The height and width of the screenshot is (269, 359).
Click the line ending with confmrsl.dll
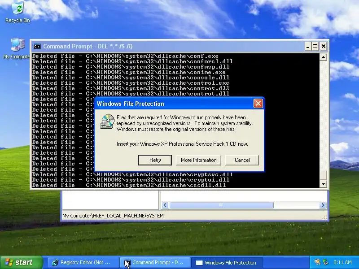(132, 61)
